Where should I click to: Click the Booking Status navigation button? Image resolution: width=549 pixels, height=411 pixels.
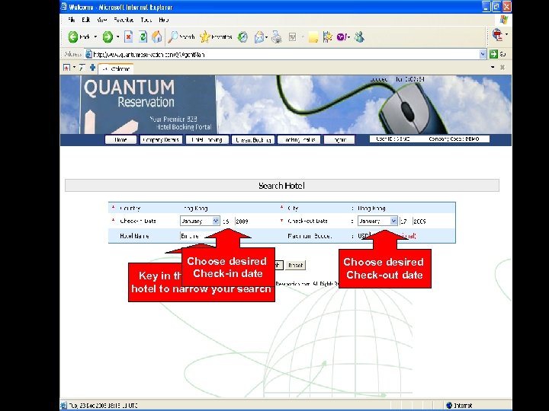coord(299,140)
